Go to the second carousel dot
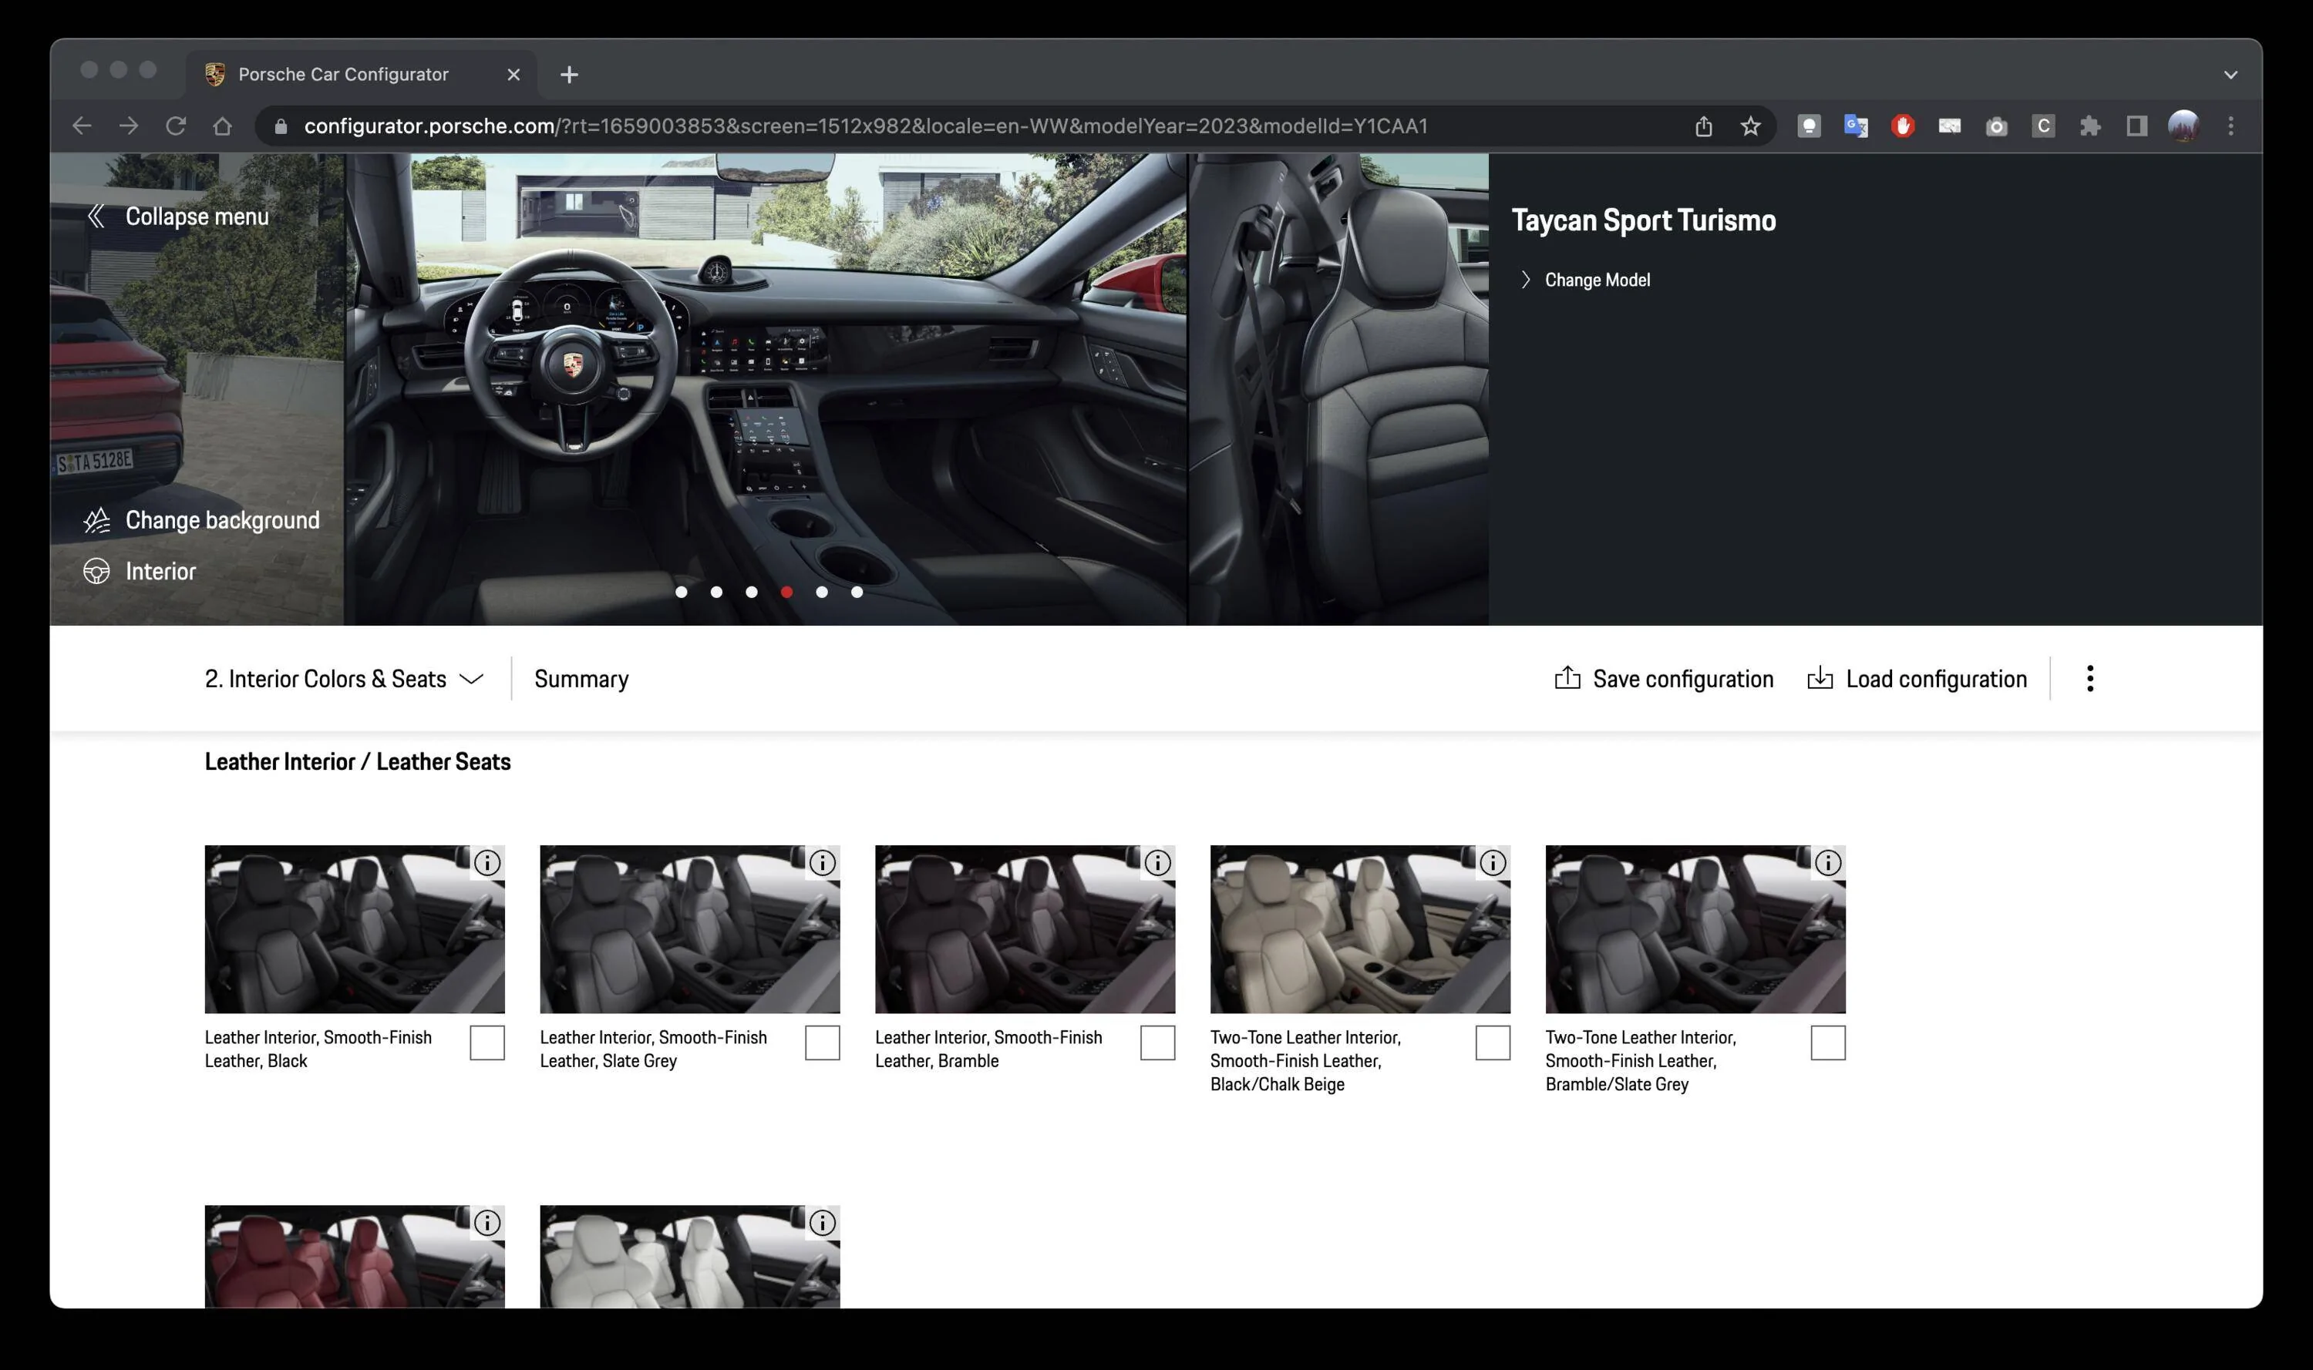The height and width of the screenshot is (1370, 2313). point(716,592)
